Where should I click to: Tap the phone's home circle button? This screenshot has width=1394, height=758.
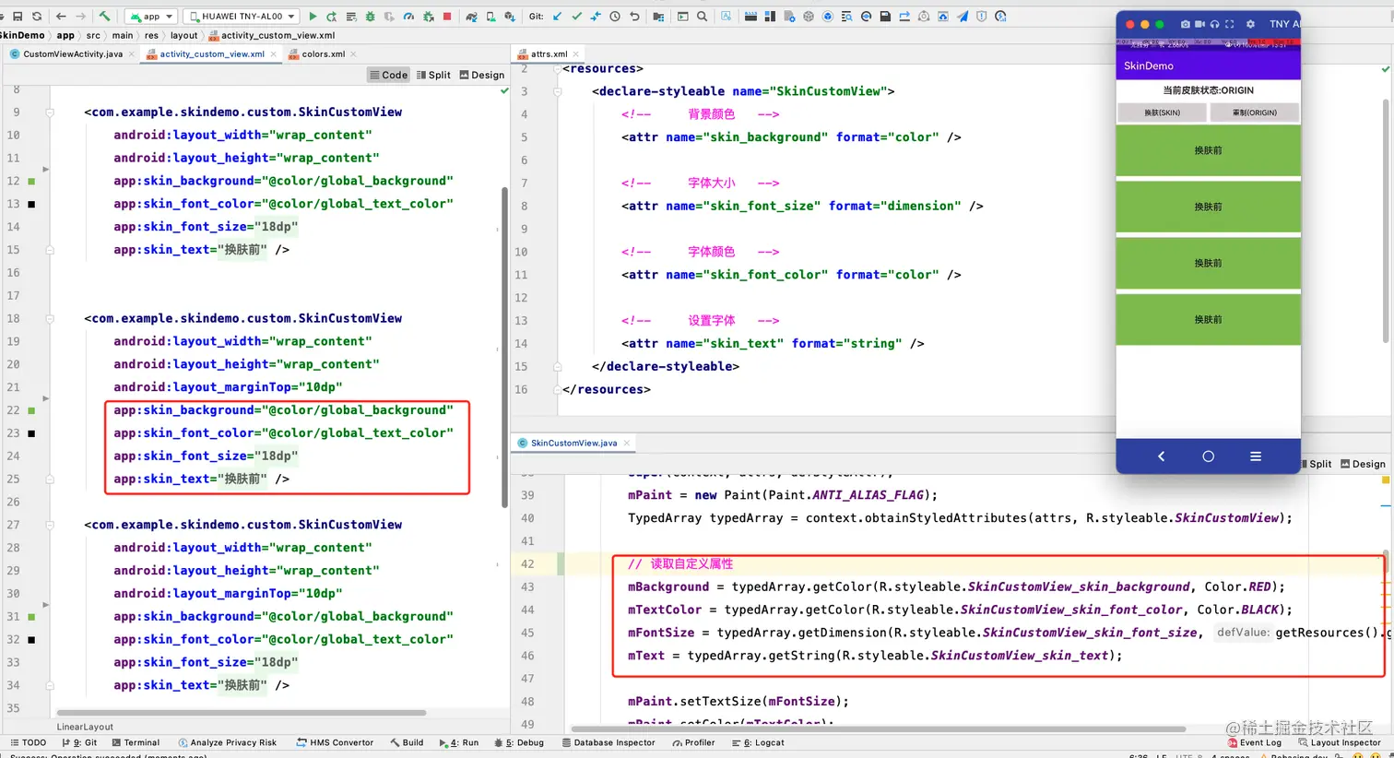pyautogui.click(x=1208, y=456)
